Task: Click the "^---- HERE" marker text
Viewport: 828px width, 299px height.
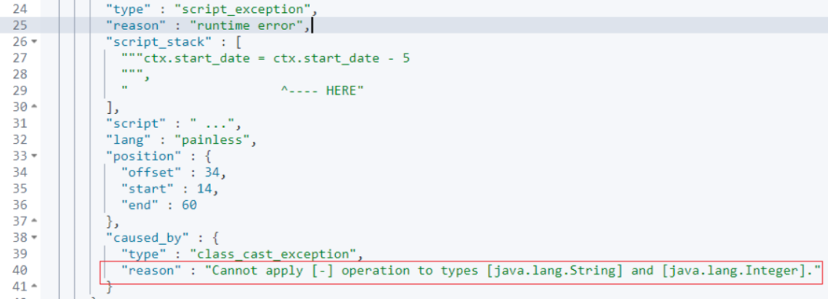Action: (323, 90)
